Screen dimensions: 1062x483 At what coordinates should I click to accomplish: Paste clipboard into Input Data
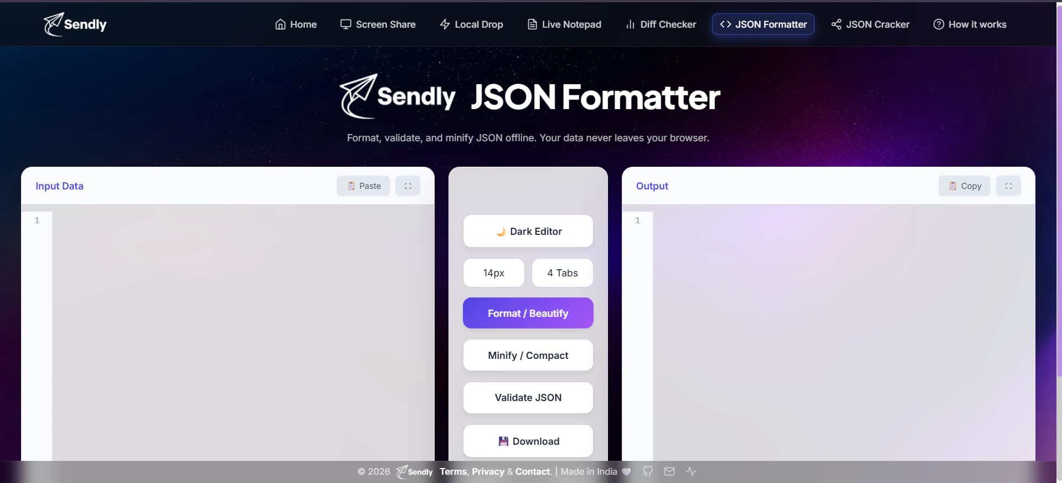click(363, 186)
